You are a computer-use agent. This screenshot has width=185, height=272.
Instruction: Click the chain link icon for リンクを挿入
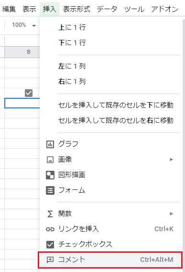click(50, 229)
